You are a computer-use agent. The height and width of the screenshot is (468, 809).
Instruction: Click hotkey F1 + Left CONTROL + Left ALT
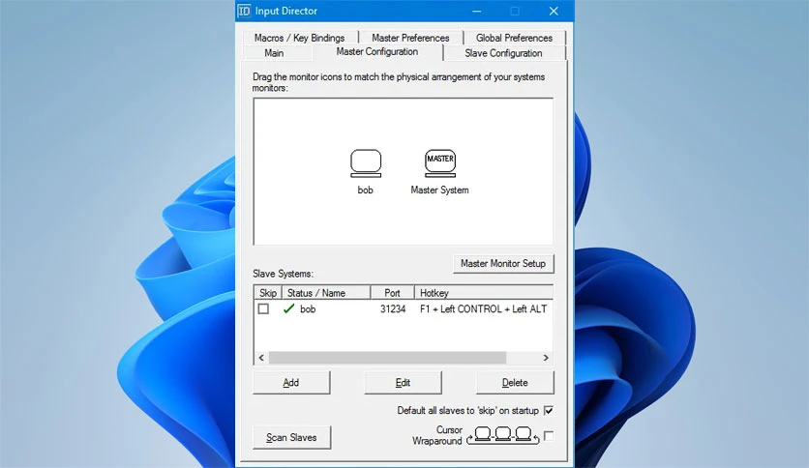(484, 308)
